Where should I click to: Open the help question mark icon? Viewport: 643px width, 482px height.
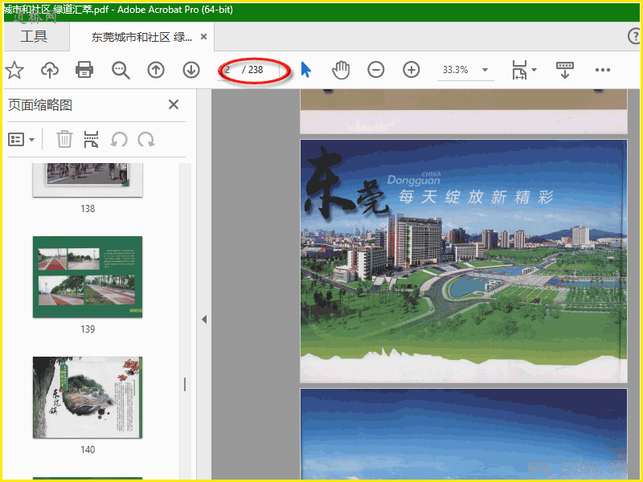click(634, 36)
